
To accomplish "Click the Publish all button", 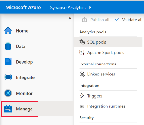I will click(x=96, y=20).
